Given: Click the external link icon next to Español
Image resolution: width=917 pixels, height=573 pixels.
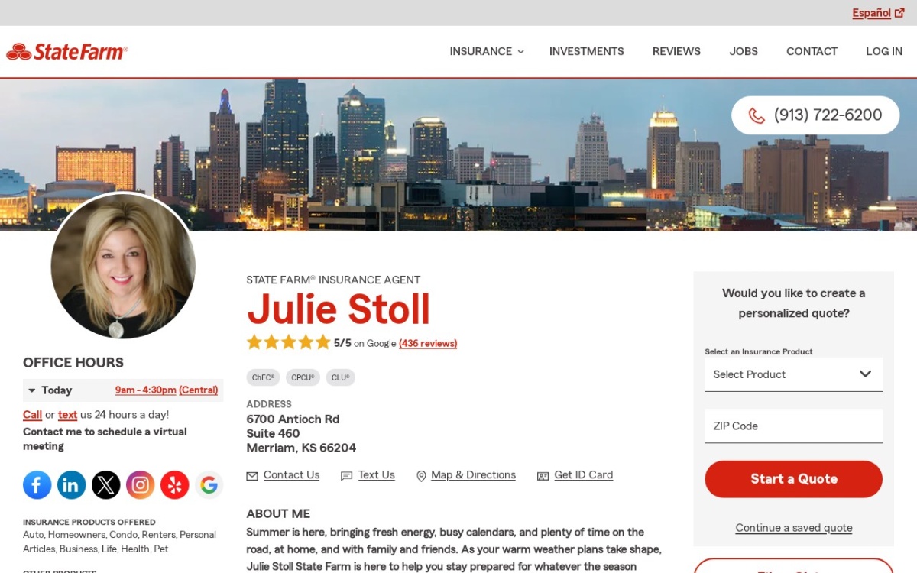Looking at the screenshot, I should point(899,13).
